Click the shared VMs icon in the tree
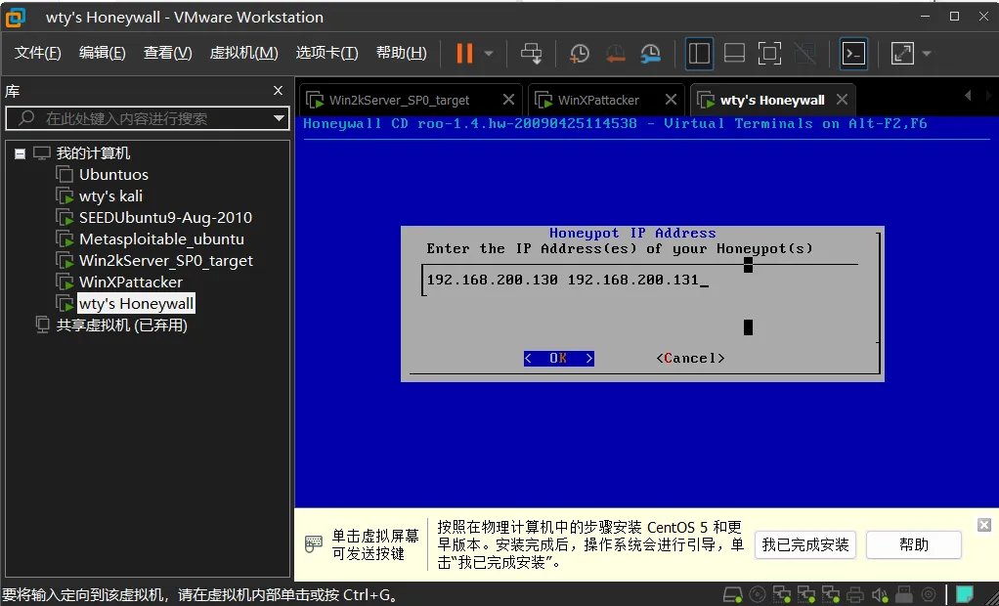999x606 pixels. [42, 325]
